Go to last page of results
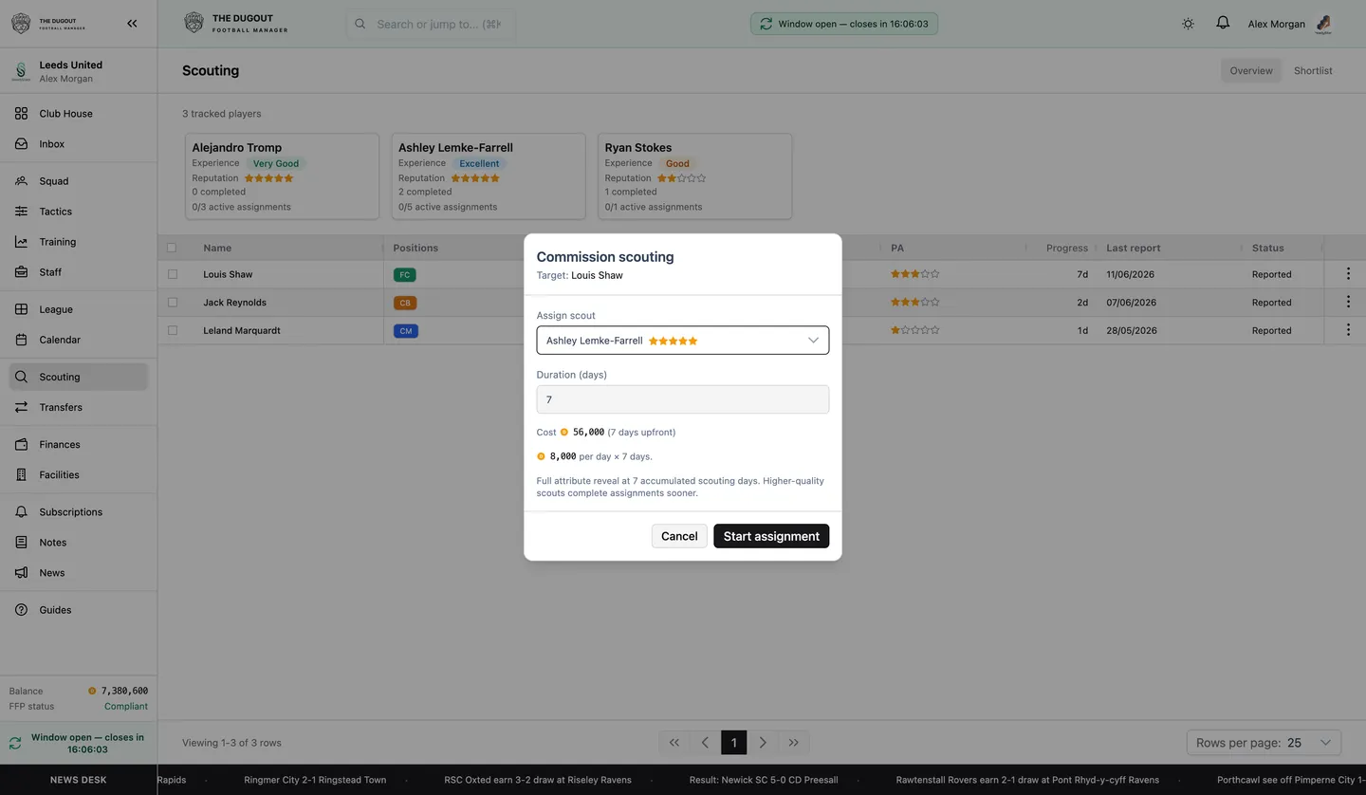Screen dimensions: 1366x795 (794, 743)
